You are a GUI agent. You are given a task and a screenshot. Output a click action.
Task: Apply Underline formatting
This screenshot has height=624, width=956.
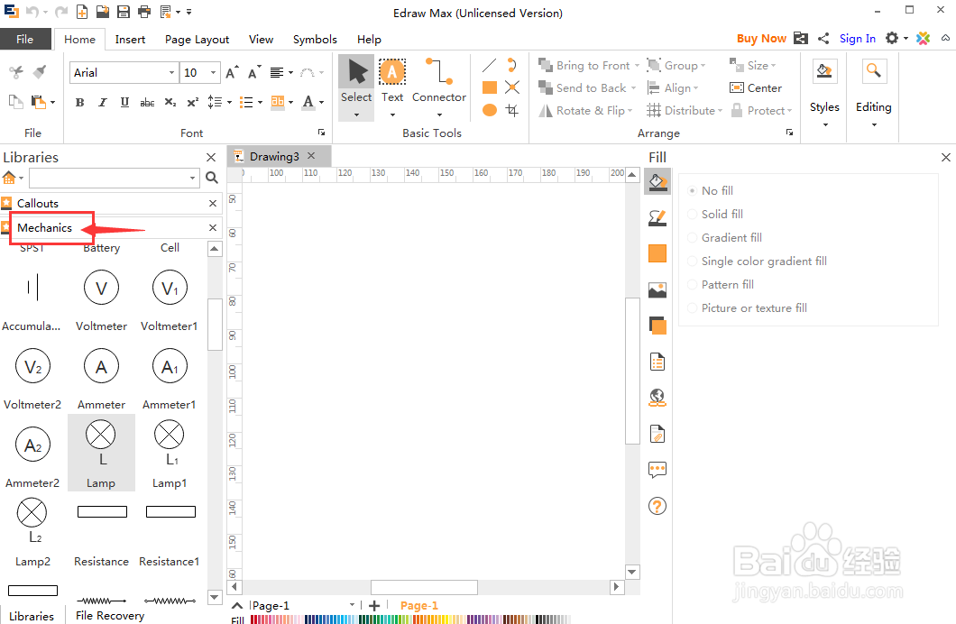124,103
